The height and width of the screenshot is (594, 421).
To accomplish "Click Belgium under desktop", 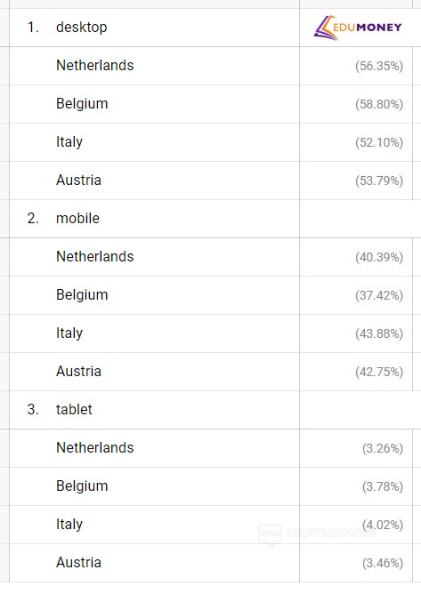I will pos(82,104).
